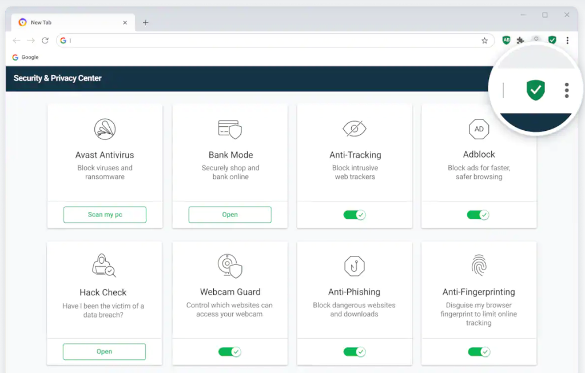This screenshot has width=585, height=373.
Task: Open the browser three-dot menu
Action: click(x=567, y=41)
